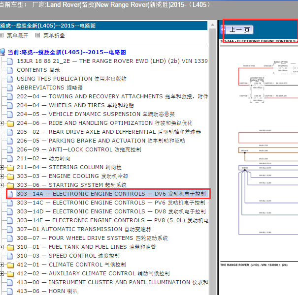Click the folder icon of 310-01 Fuel Tank
This screenshot has height=295, width=298.
[10, 247]
